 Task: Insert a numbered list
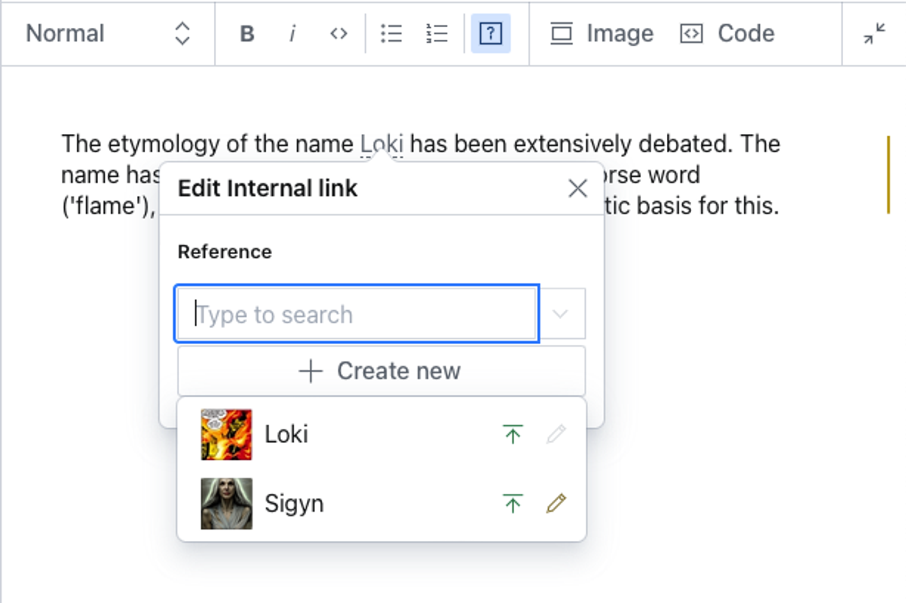pos(437,33)
